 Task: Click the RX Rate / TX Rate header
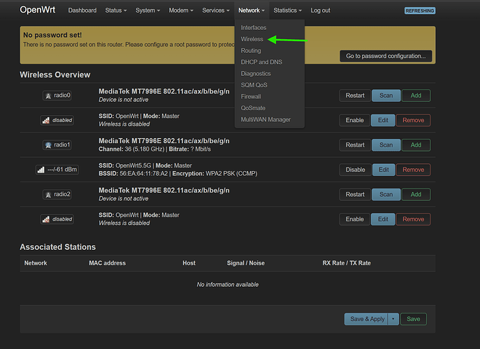pyautogui.click(x=347, y=263)
